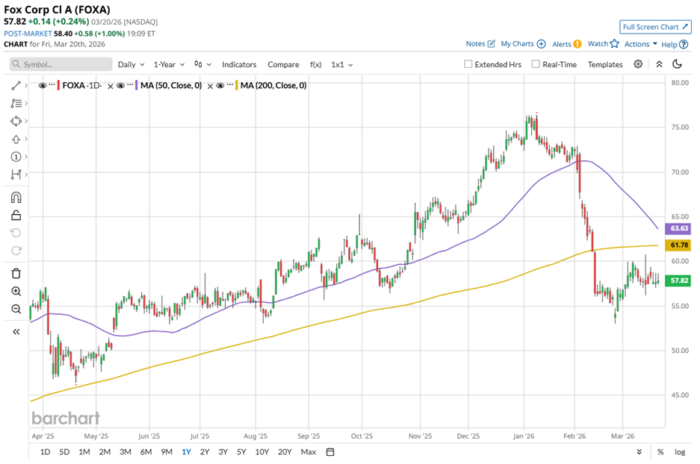Expand the 1-Year period dropdown

pos(170,65)
